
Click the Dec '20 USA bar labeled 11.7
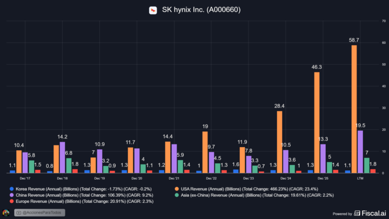point(131,160)
